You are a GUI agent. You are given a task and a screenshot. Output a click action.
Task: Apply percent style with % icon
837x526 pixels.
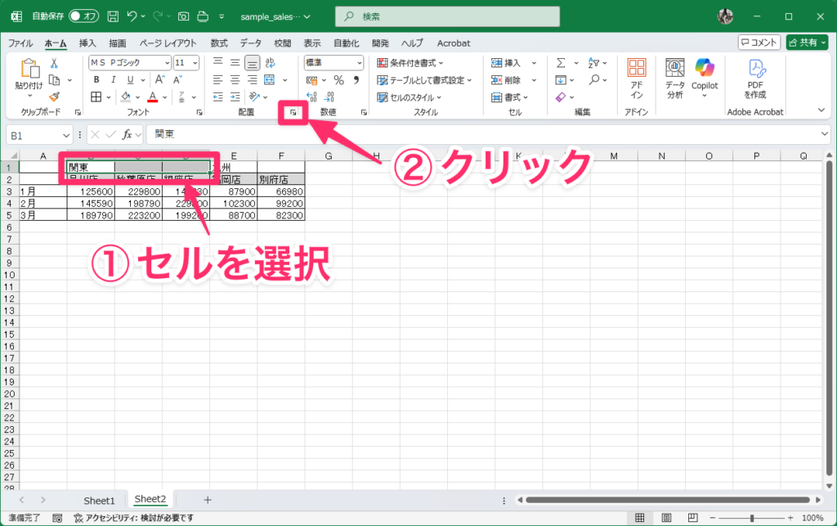338,80
